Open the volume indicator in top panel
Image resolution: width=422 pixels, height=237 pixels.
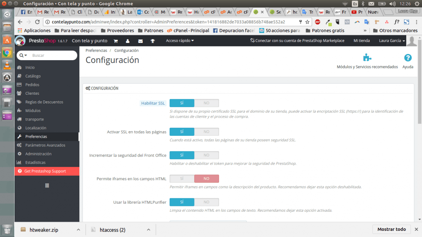click(x=392, y=4)
